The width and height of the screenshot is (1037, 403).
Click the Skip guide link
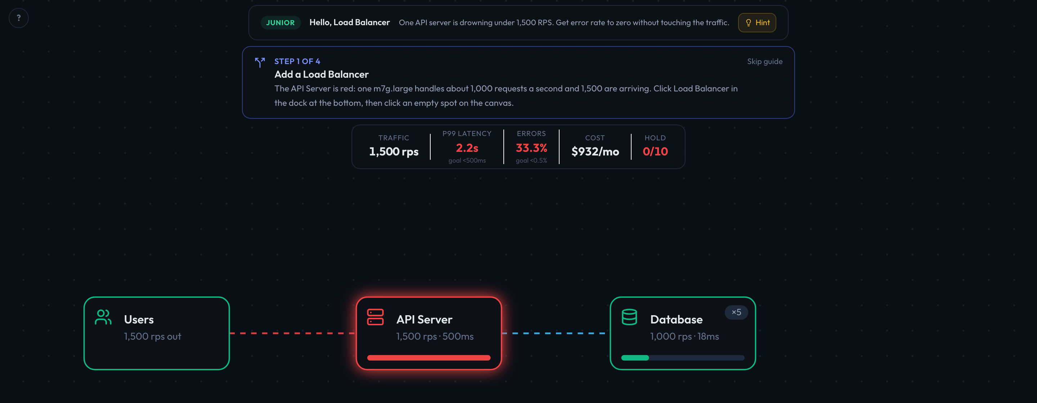[x=764, y=62]
